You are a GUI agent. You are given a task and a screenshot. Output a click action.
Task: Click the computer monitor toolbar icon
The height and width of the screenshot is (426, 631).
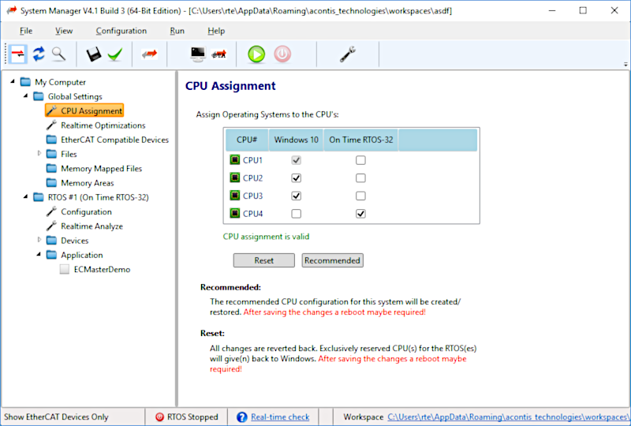click(x=197, y=54)
